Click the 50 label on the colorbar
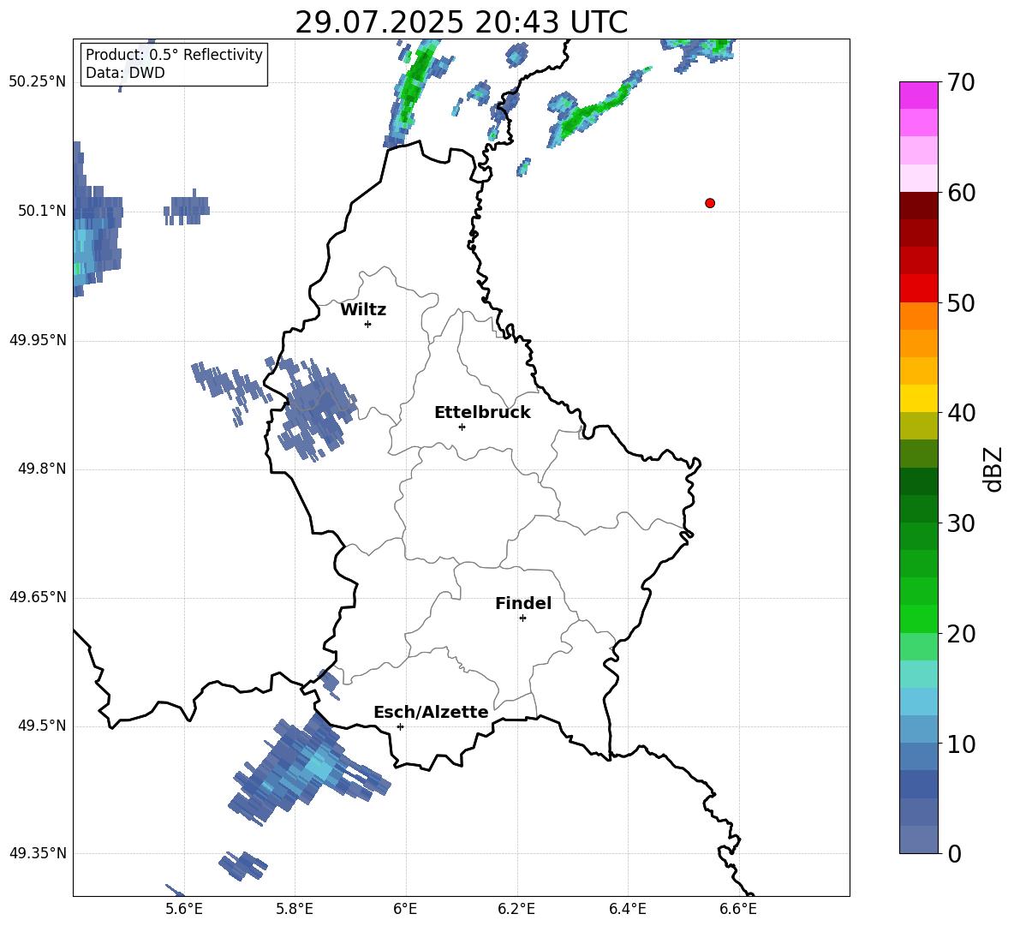The width and height of the screenshot is (1014, 926). (960, 303)
